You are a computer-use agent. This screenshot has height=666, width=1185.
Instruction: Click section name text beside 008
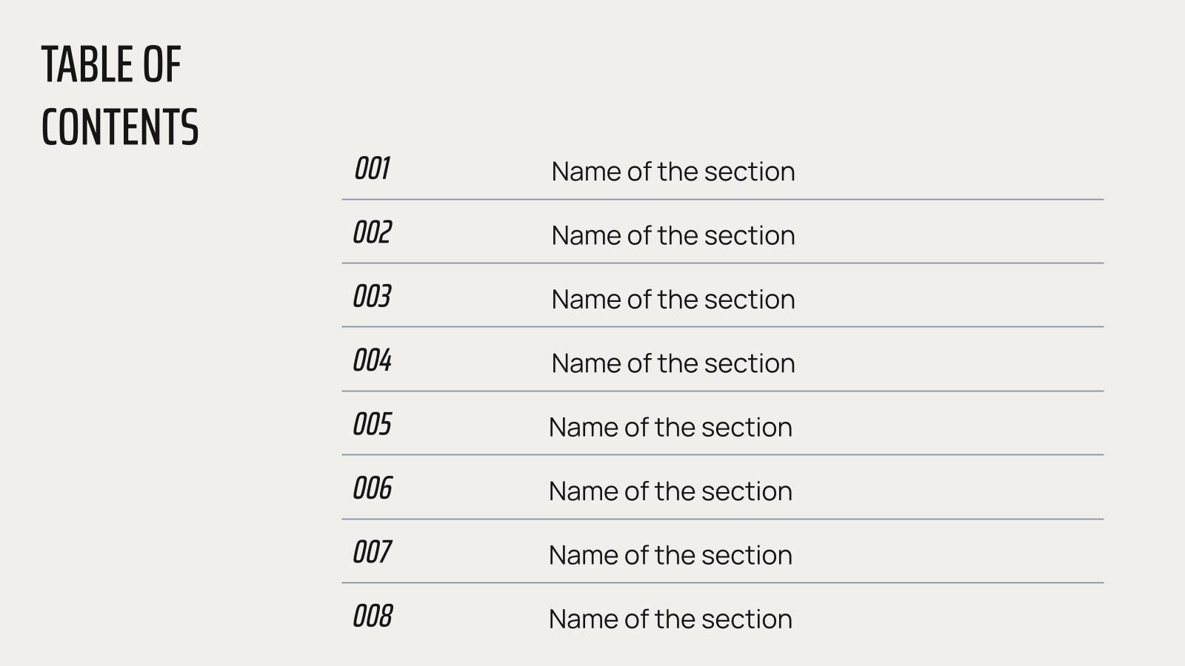[670, 619]
